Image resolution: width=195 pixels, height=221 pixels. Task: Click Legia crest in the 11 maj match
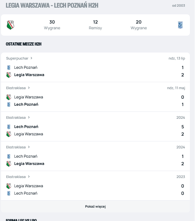click(x=9, y=97)
